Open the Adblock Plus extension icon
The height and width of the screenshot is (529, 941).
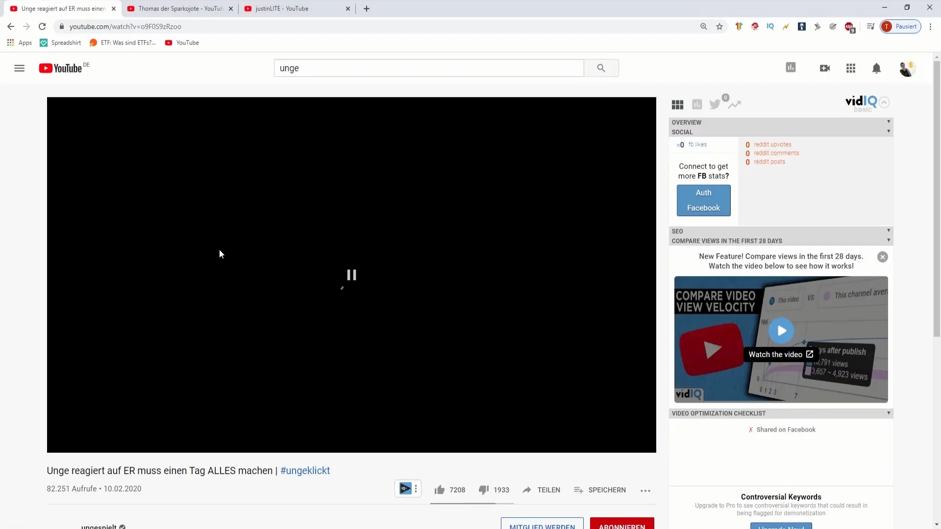(x=849, y=27)
